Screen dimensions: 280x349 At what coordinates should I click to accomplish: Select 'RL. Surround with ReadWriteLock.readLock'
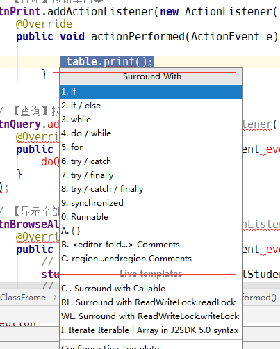tap(151, 302)
